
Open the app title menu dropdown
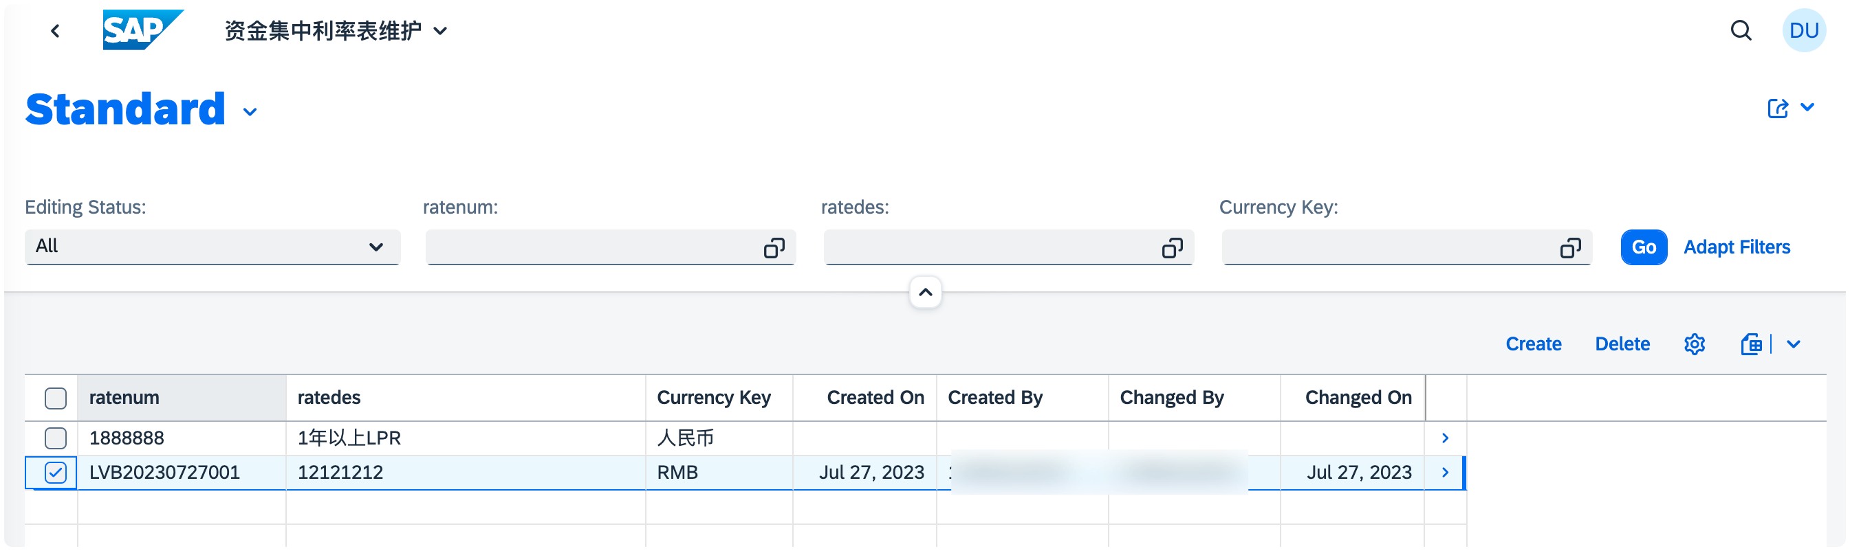pyautogui.click(x=441, y=31)
